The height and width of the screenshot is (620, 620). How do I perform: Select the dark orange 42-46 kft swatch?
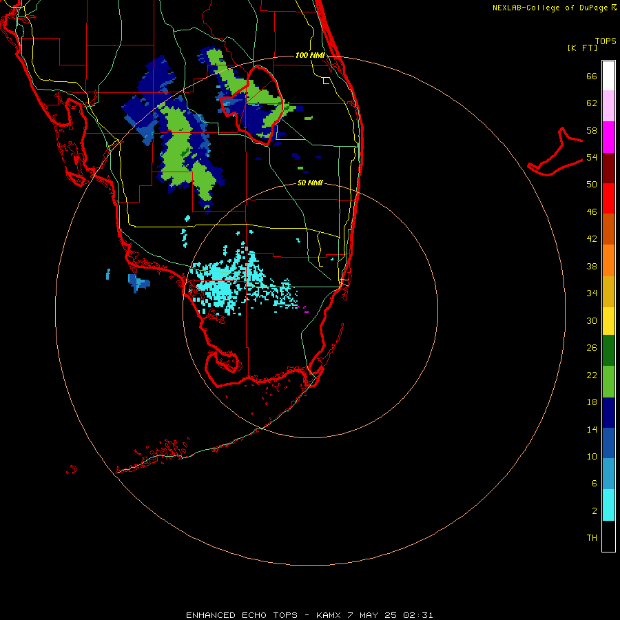pos(608,229)
